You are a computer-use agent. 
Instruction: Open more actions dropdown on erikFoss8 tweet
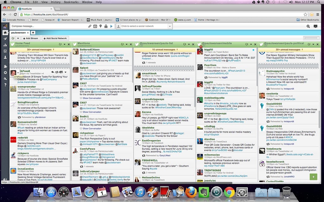pyautogui.click(x=65, y=72)
